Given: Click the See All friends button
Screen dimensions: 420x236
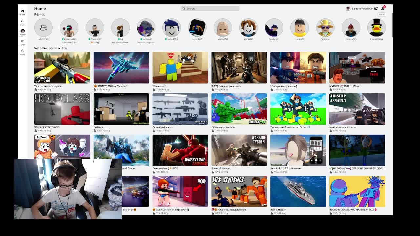Looking at the screenshot, I should pyautogui.click(x=381, y=14).
